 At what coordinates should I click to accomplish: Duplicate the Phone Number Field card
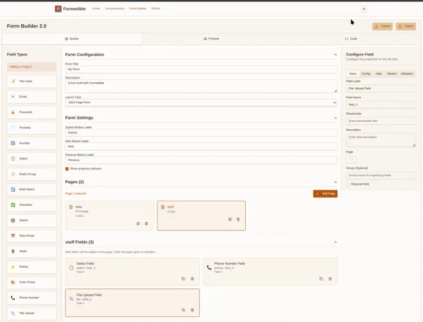(321, 279)
